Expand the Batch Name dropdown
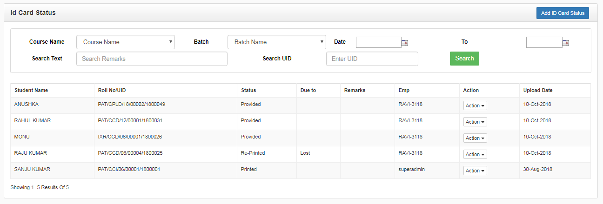This screenshot has width=603, height=204. tap(277, 42)
